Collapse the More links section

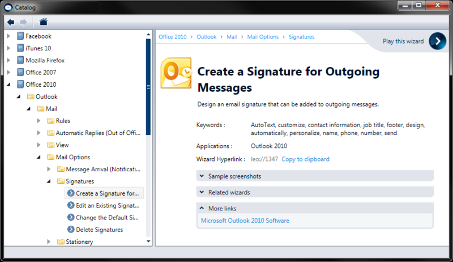[315, 208]
